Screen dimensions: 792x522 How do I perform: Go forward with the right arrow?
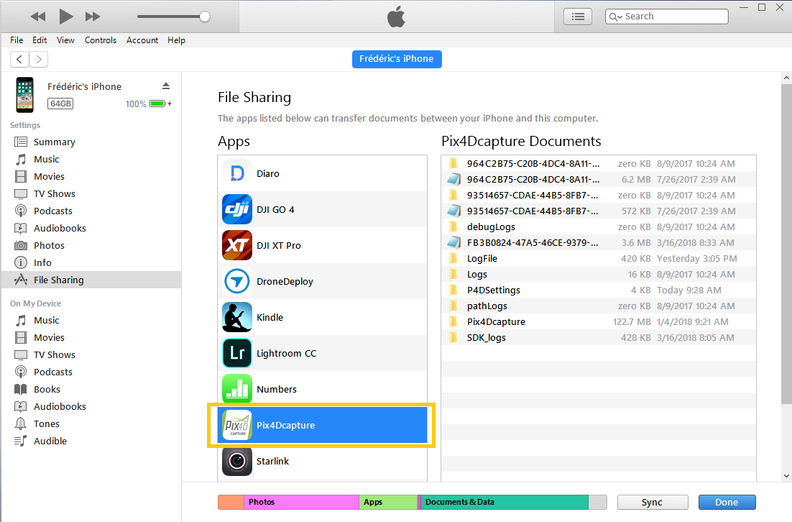[x=39, y=59]
